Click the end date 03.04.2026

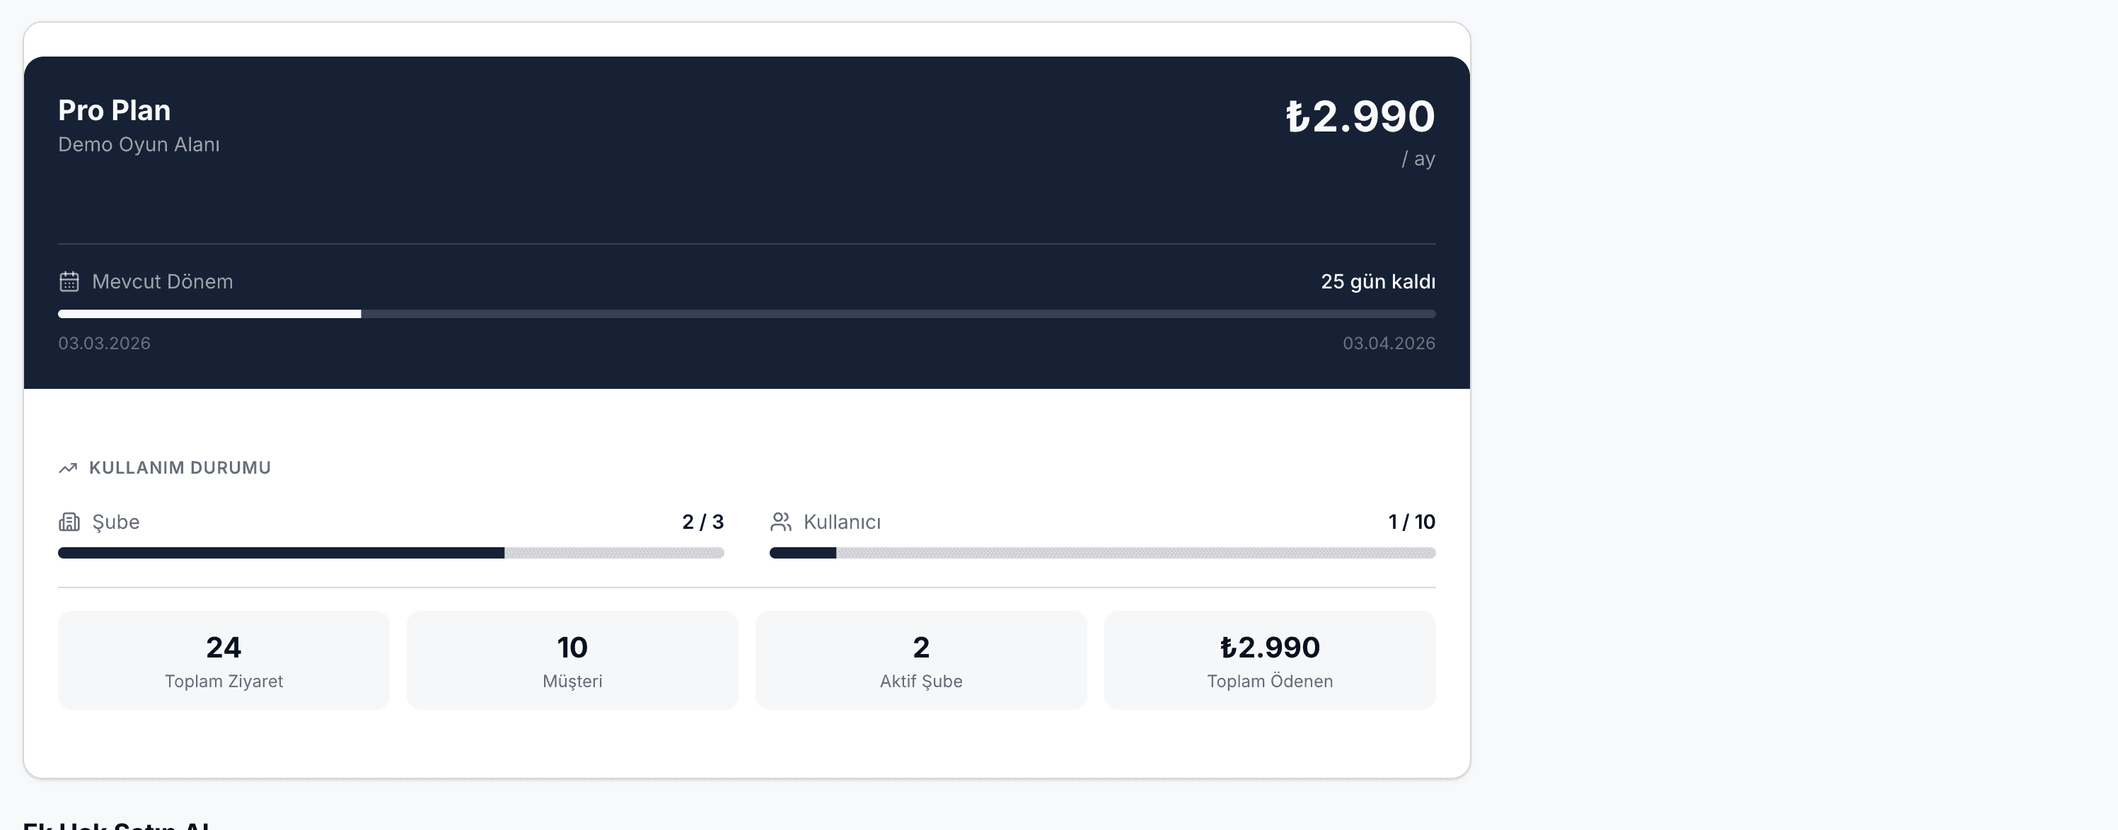click(x=1389, y=344)
